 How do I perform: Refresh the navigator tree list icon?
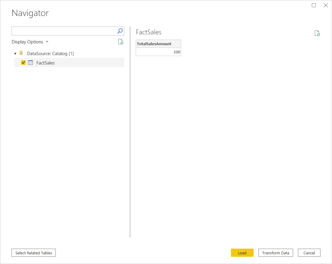(x=121, y=42)
